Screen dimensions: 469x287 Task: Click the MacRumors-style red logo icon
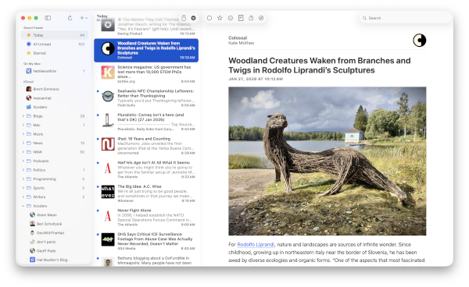[108, 144]
